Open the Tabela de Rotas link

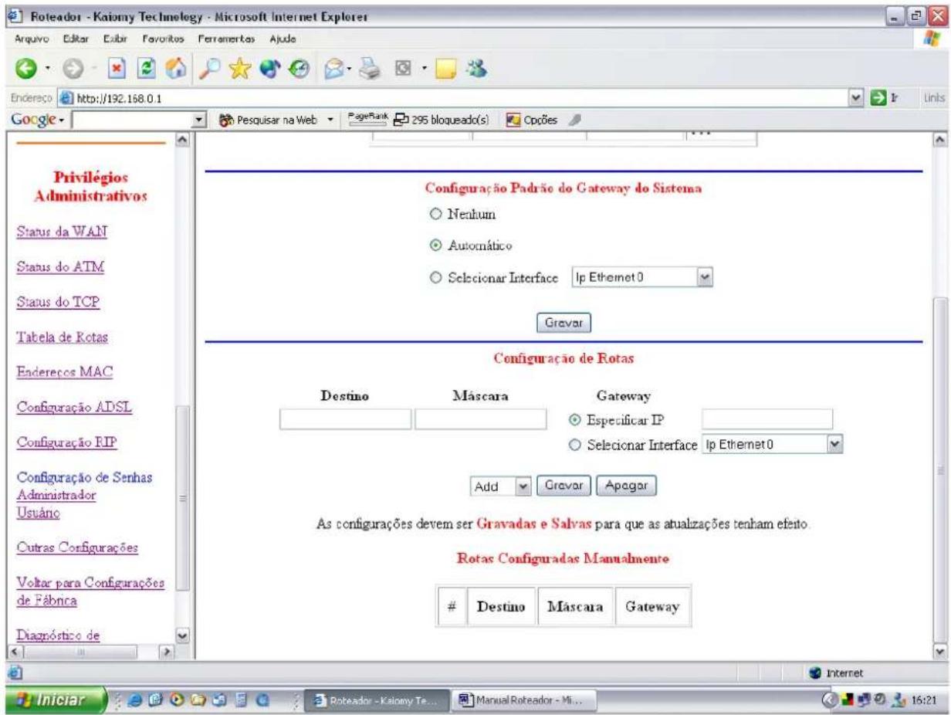click(63, 337)
